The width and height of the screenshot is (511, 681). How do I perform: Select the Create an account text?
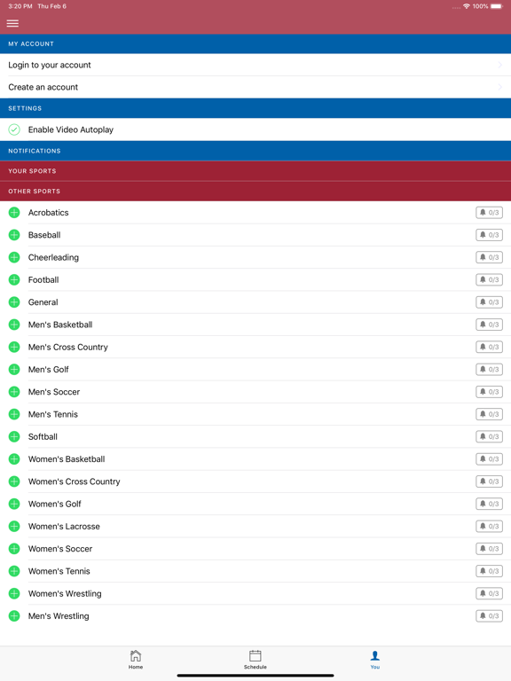click(x=43, y=87)
